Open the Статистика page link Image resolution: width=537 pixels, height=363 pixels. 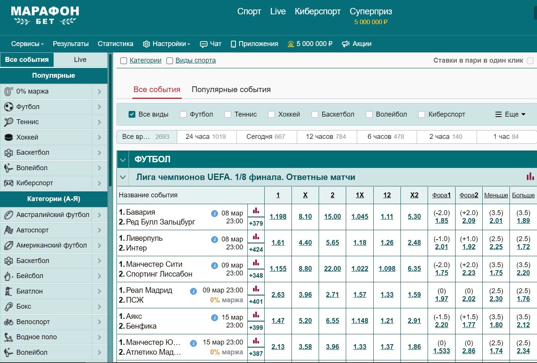click(115, 44)
